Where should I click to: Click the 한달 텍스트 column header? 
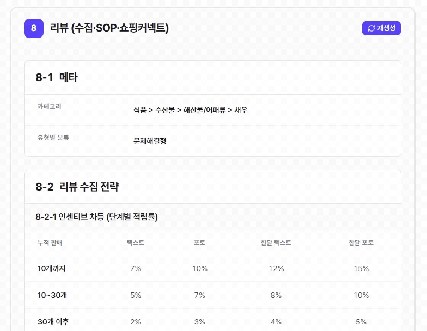click(x=276, y=243)
